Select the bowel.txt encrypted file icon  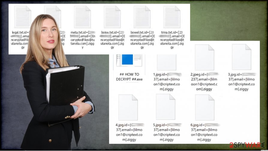[142, 17]
